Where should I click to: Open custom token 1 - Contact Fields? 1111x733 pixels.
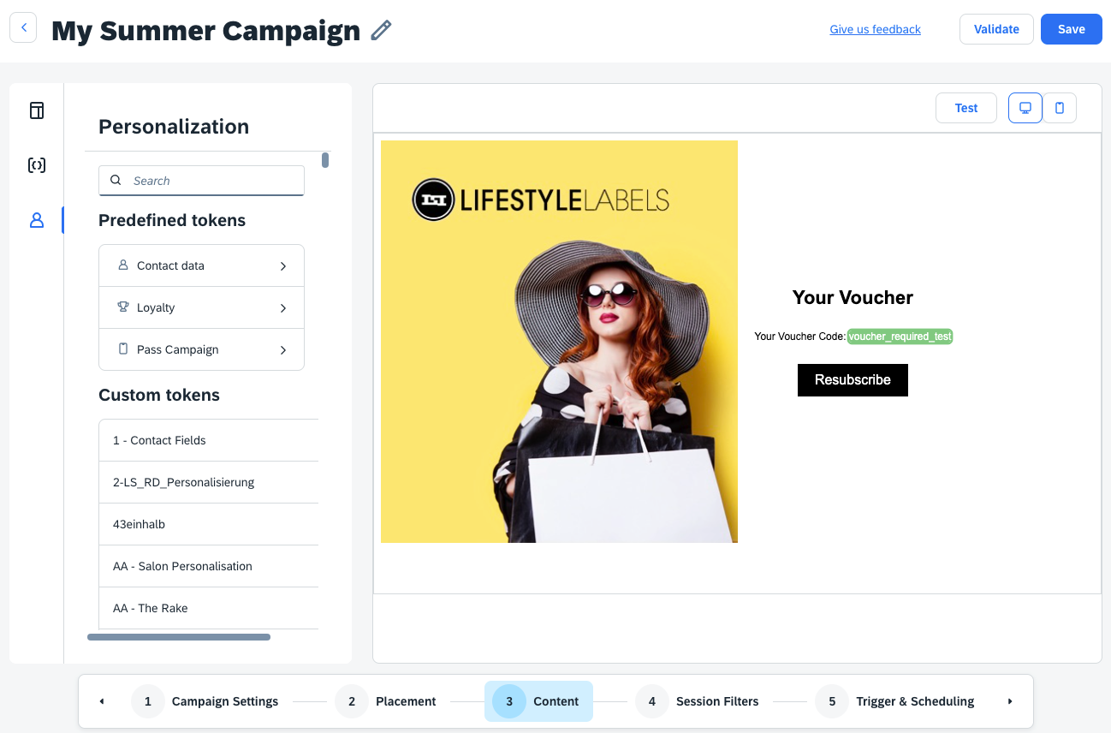coord(209,440)
